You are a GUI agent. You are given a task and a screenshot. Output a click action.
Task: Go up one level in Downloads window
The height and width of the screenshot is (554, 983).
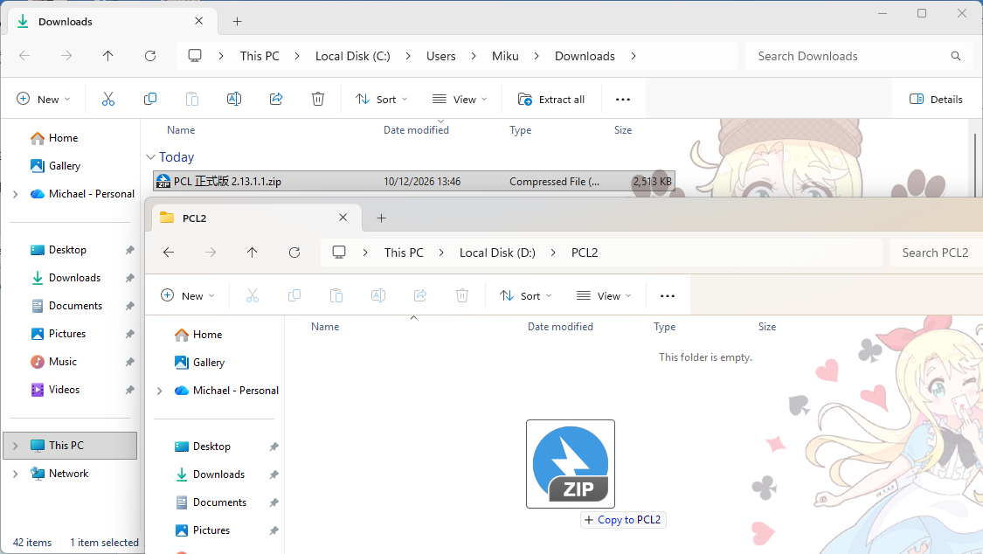[107, 56]
